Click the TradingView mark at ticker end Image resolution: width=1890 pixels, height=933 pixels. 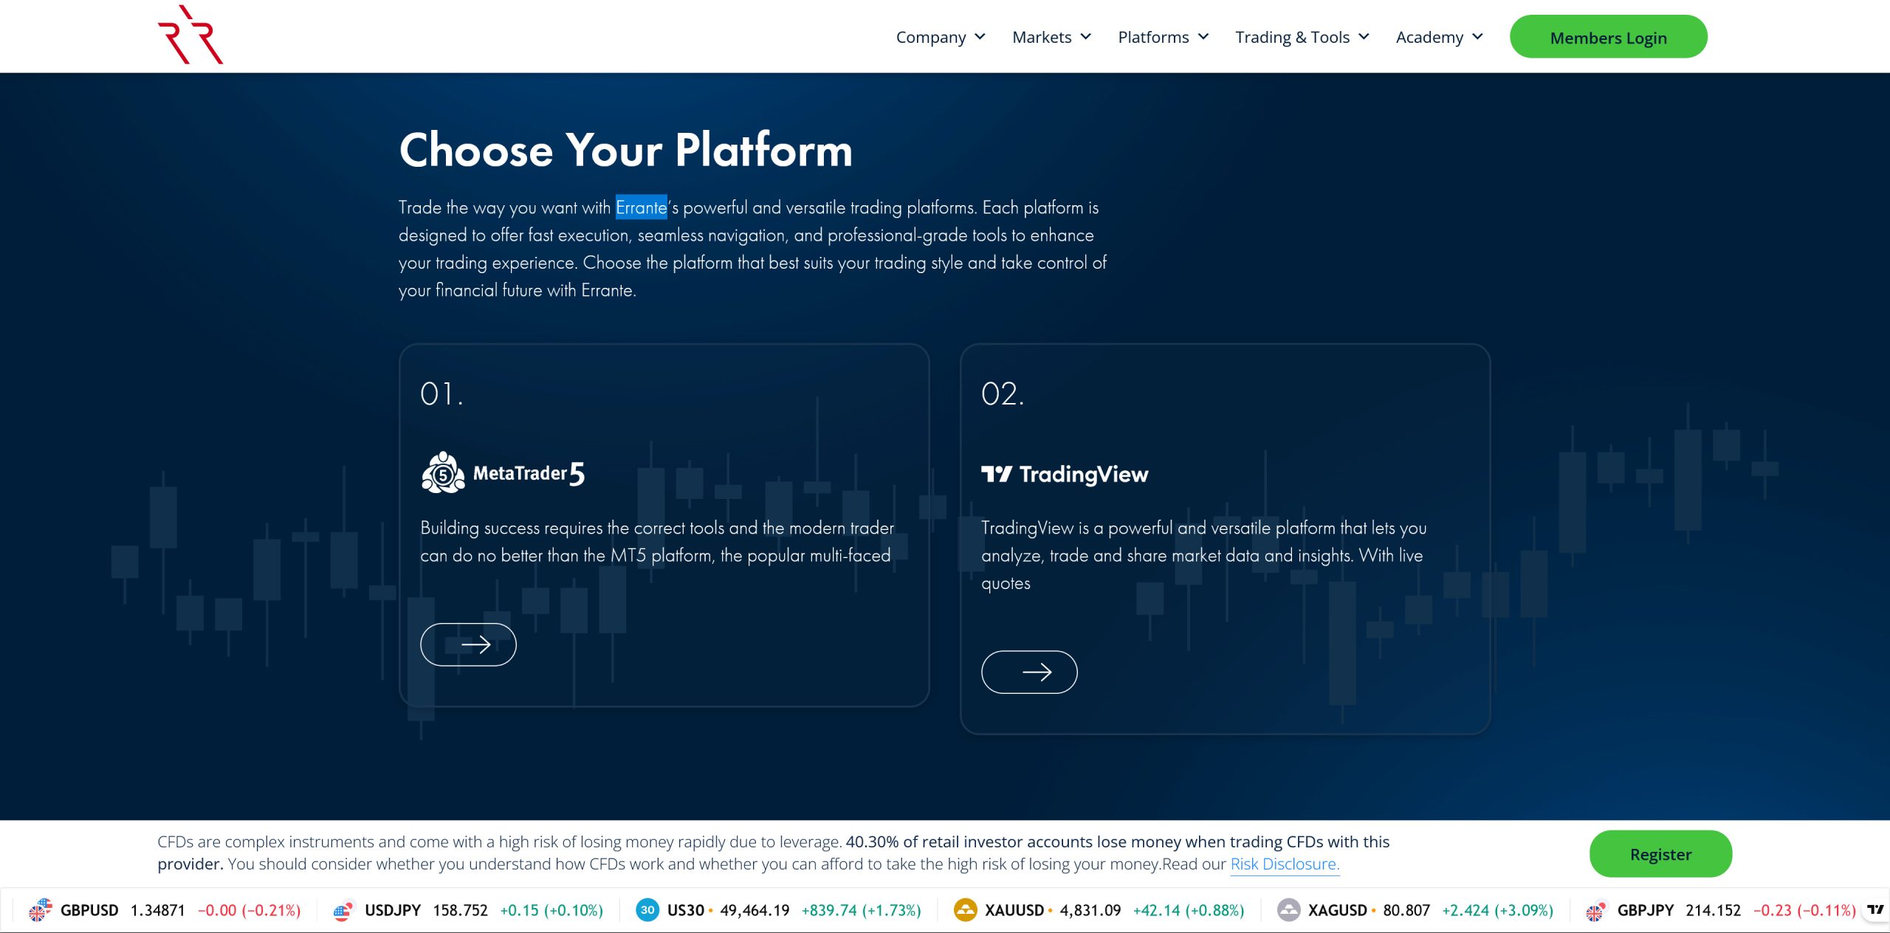[1875, 909]
